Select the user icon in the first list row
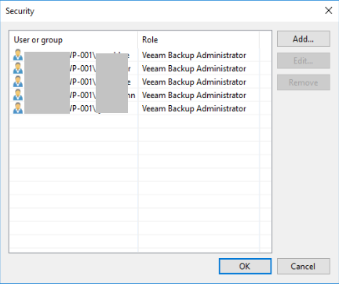 pyautogui.click(x=18, y=55)
